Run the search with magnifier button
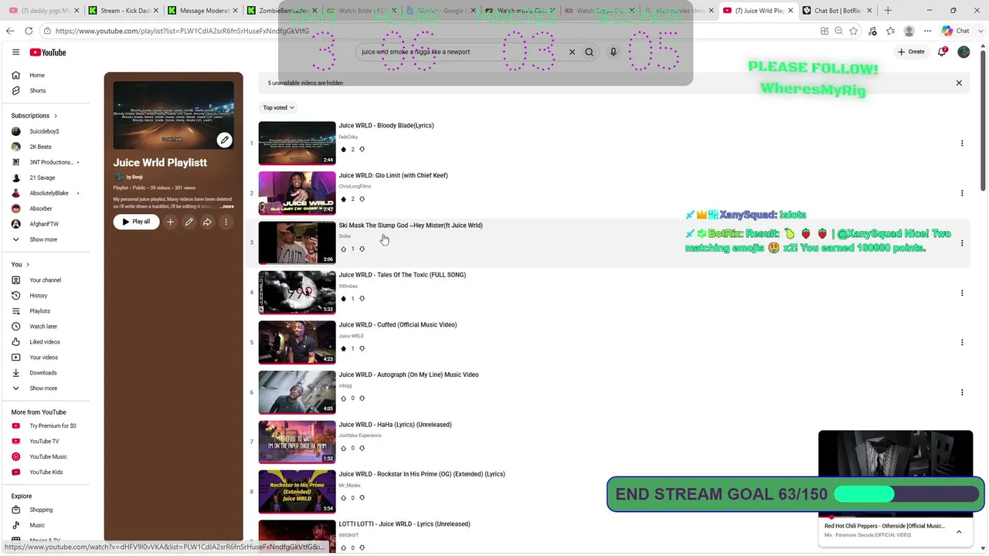989x556 pixels. coord(590,53)
